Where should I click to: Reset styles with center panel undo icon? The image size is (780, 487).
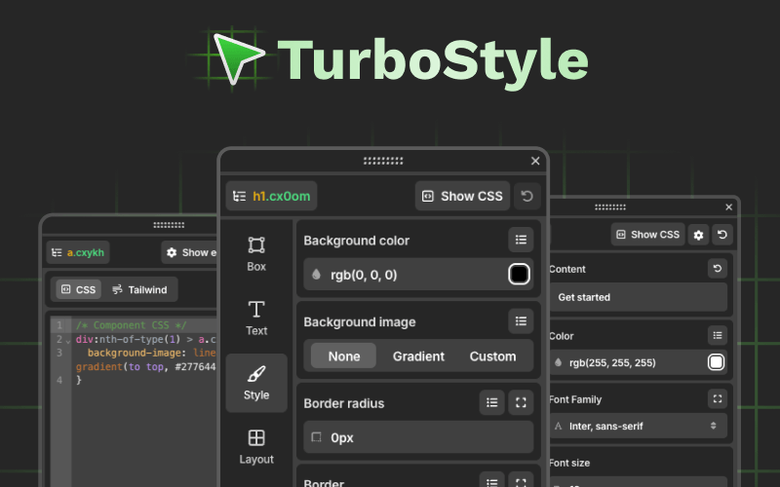click(526, 197)
